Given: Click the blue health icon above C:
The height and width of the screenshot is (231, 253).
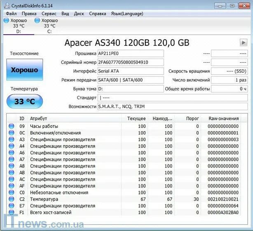Looking at the screenshot, I should click(x=37, y=21).
